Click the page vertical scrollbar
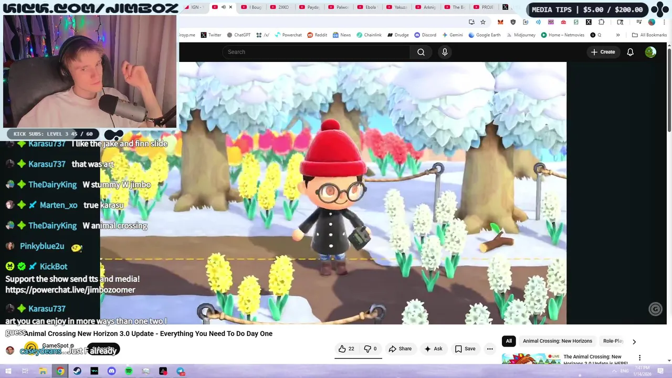 [x=669, y=89]
